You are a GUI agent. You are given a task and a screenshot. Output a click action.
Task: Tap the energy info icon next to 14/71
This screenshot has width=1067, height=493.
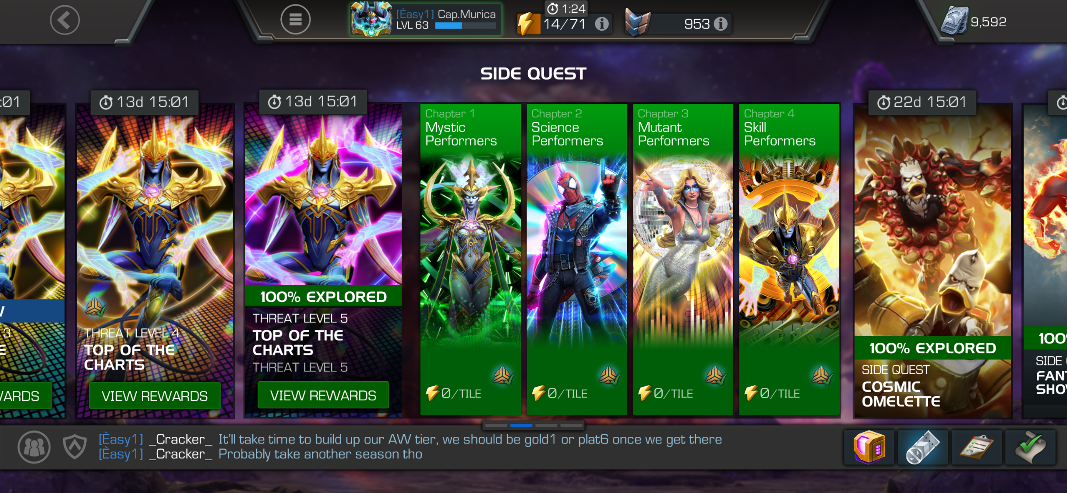pos(602,24)
